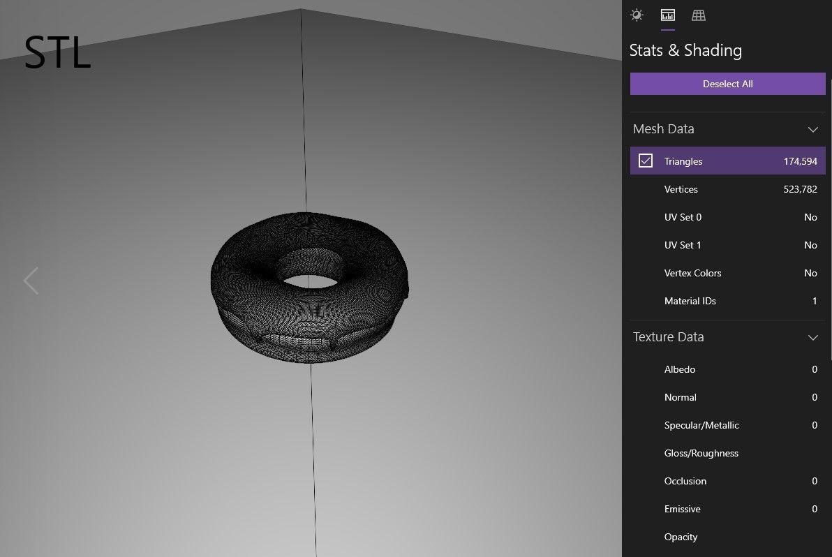The height and width of the screenshot is (557, 832).
Task: Select the Vertex Colors row
Action: (x=727, y=273)
